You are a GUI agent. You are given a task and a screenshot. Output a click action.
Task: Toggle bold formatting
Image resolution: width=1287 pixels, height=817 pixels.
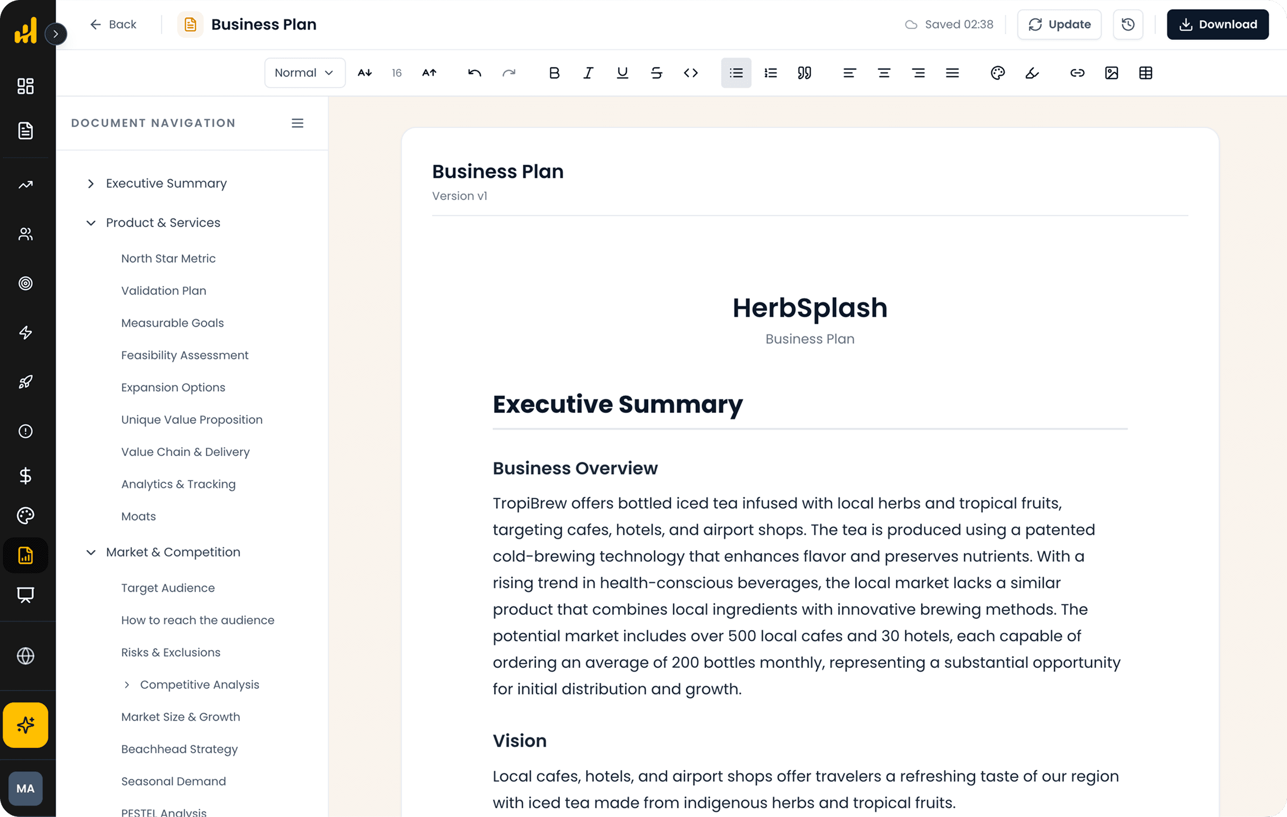click(x=554, y=73)
